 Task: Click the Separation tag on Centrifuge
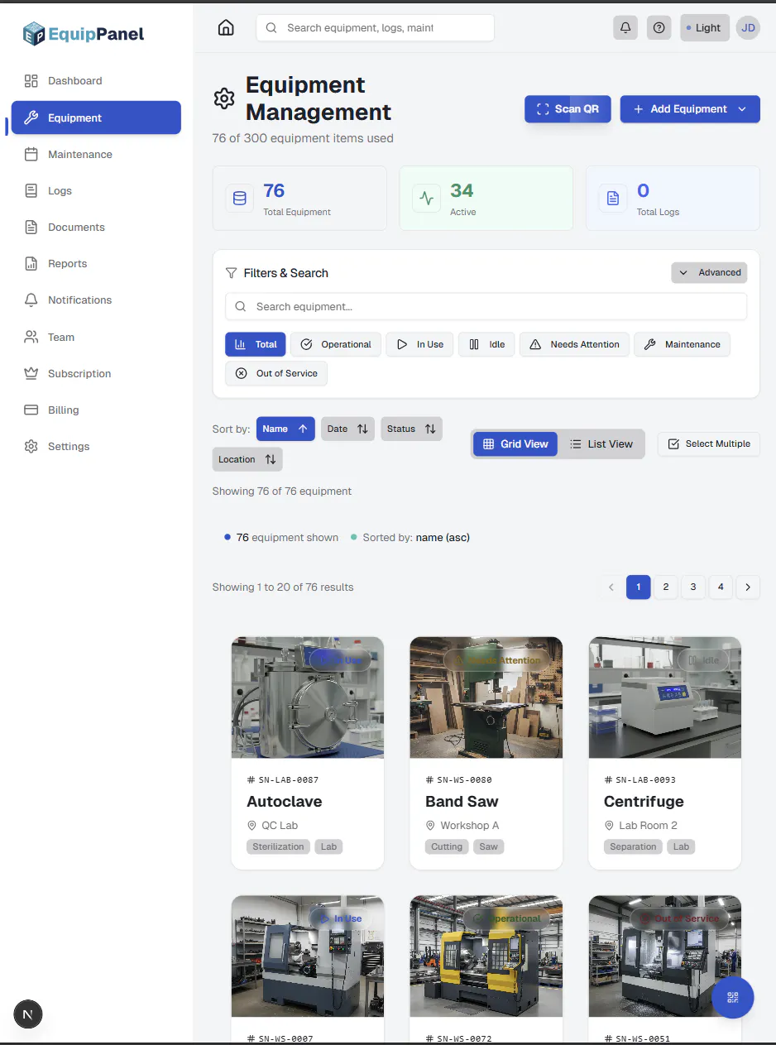(x=634, y=846)
